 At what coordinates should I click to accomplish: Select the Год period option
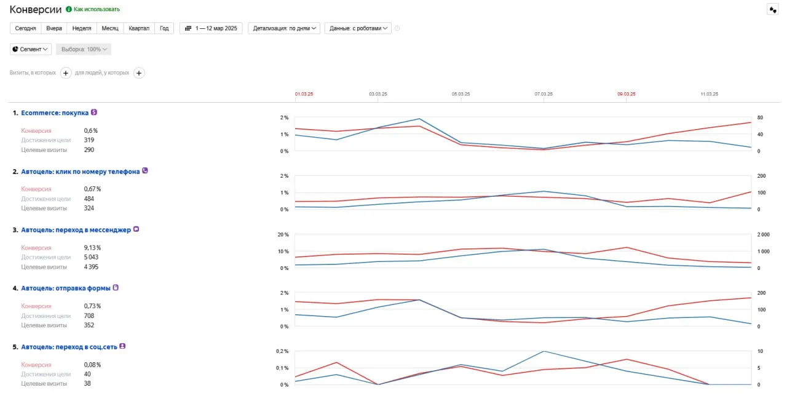[x=164, y=28]
